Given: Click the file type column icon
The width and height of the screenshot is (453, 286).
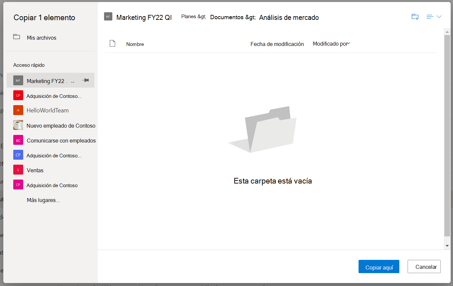Looking at the screenshot, I should point(112,43).
